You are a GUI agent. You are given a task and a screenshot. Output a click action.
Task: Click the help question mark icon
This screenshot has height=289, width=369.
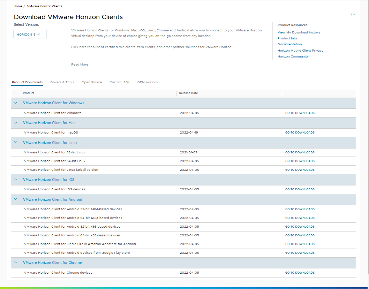click(x=353, y=15)
